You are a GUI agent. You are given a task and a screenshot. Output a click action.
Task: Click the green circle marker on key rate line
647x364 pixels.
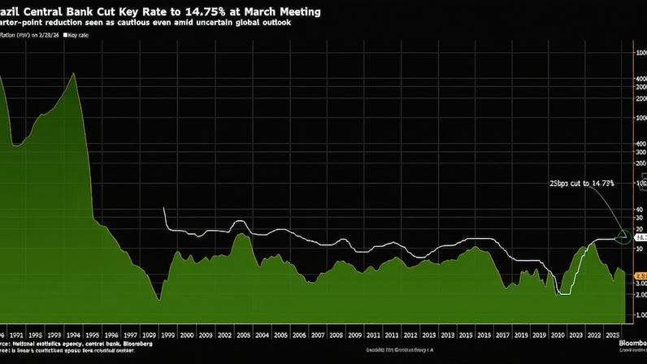coord(624,237)
